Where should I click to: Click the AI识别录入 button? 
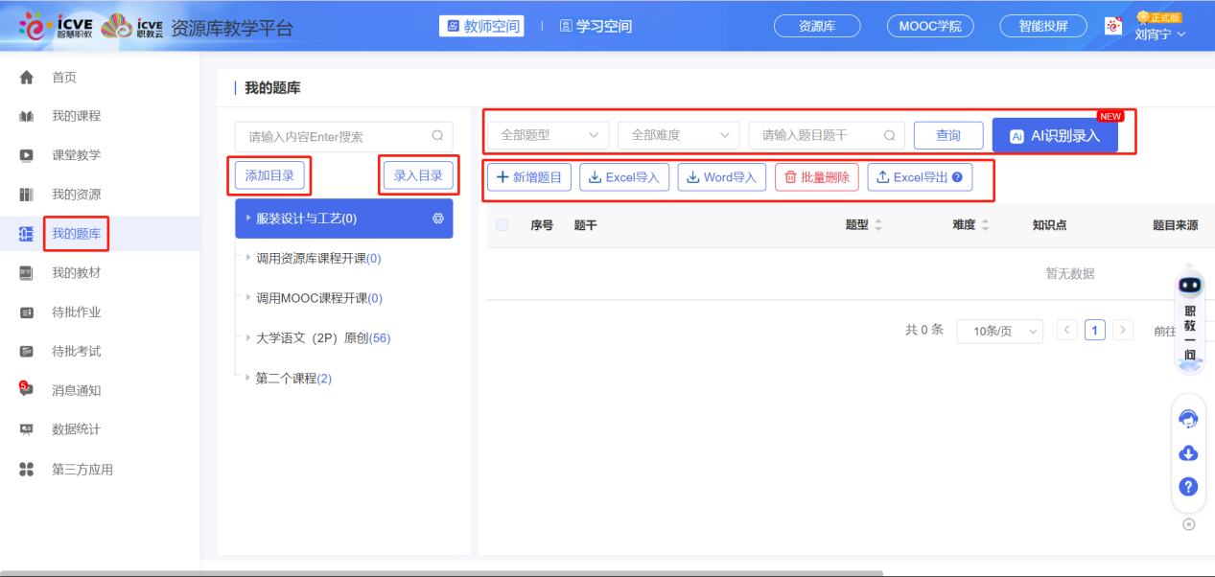1055,136
